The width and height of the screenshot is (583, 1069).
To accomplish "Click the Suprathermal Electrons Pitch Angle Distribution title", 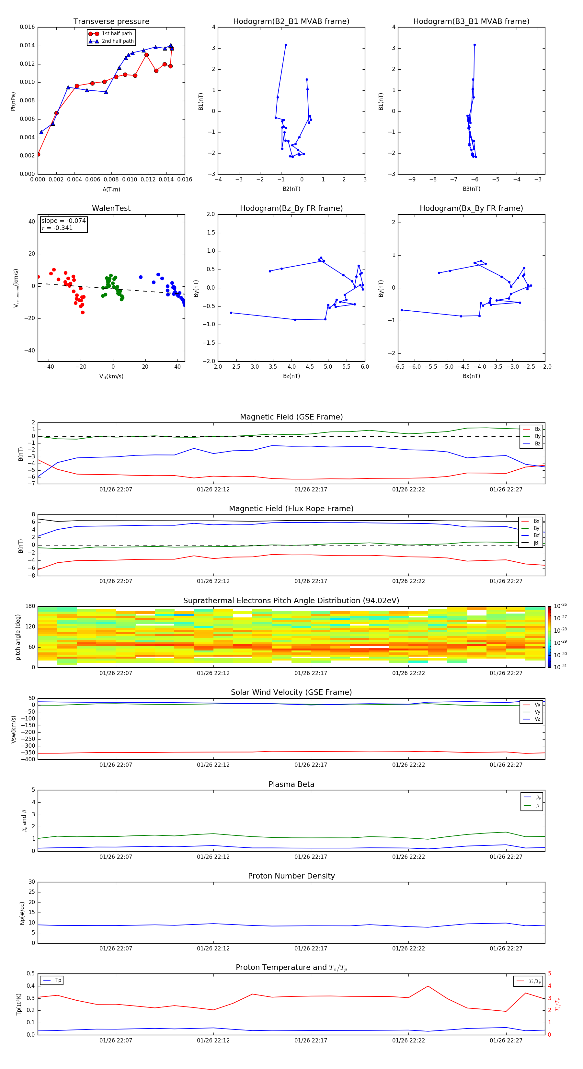I will pyautogui.click(x=291, y=601).
